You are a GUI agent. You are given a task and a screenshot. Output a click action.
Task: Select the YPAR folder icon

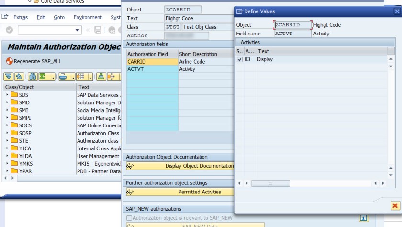tap(14, 171)
